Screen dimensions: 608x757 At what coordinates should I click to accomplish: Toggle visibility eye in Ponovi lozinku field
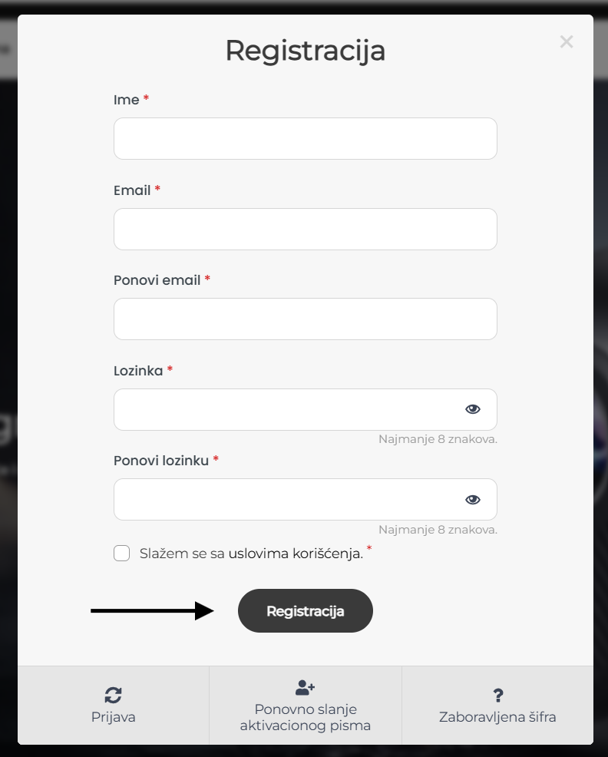472,500
